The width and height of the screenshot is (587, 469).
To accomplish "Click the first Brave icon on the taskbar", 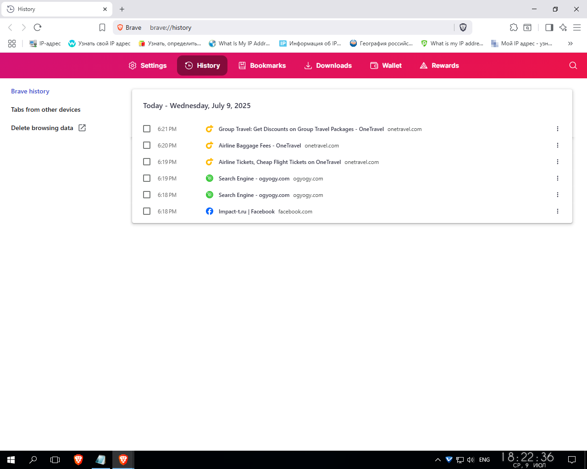I will [x=78, y=460].
